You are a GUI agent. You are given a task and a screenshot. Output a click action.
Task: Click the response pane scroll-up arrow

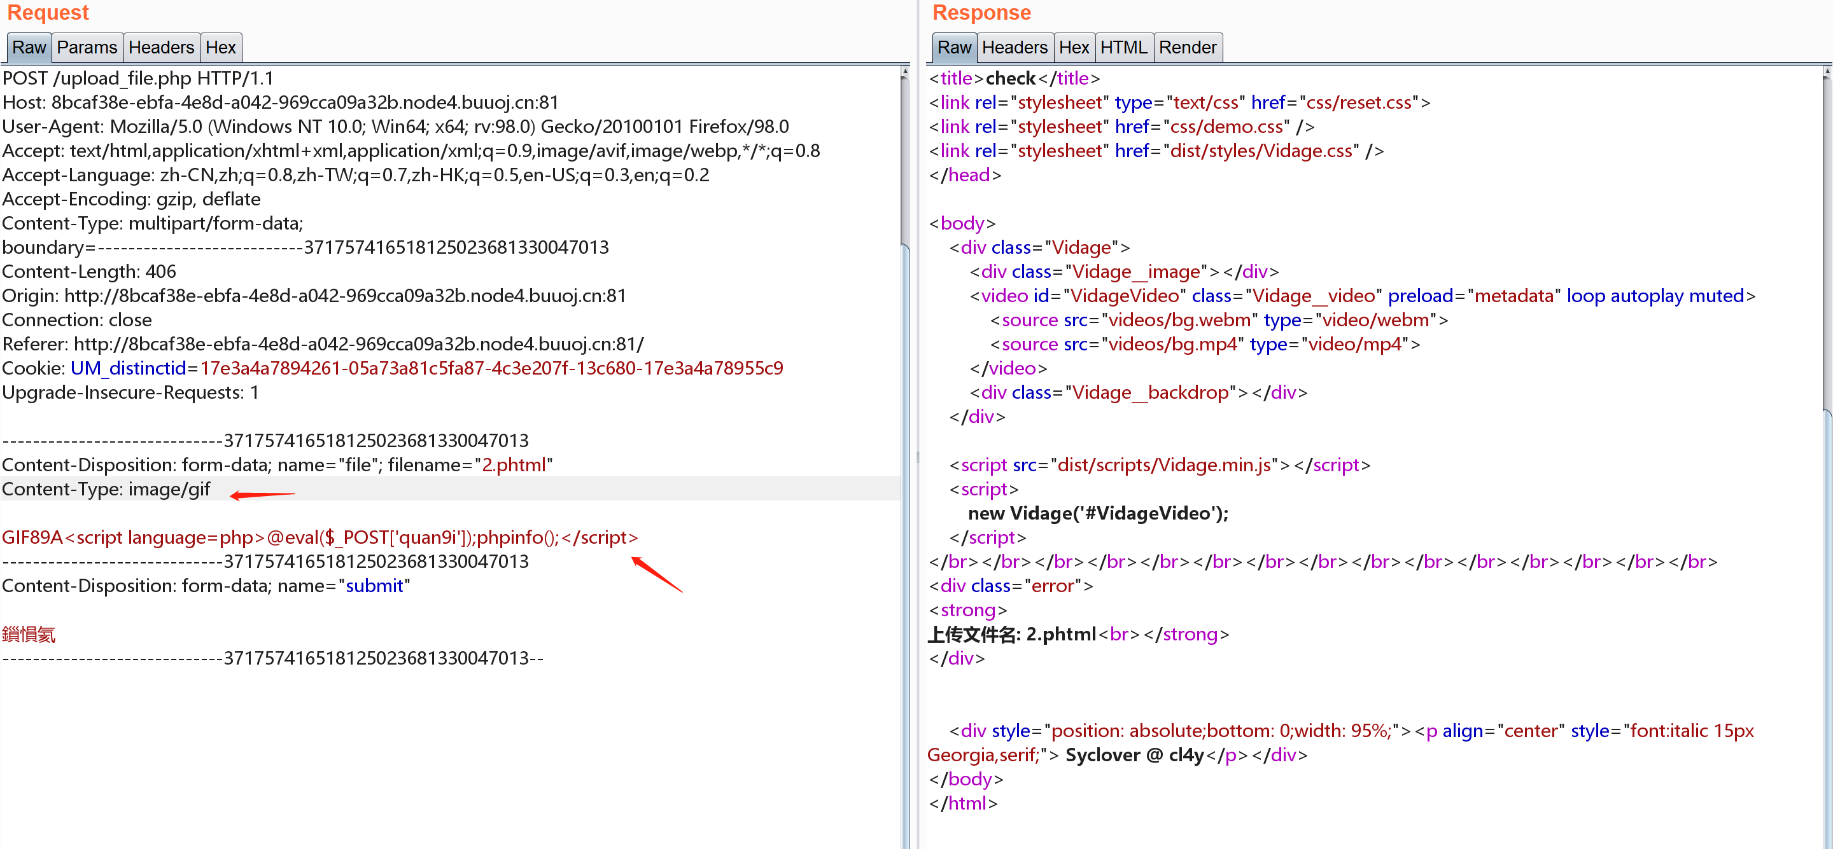point(1827,72)
